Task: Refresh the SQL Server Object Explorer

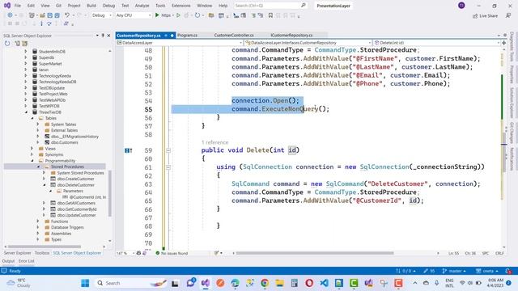Action: (x=7, y=44)
